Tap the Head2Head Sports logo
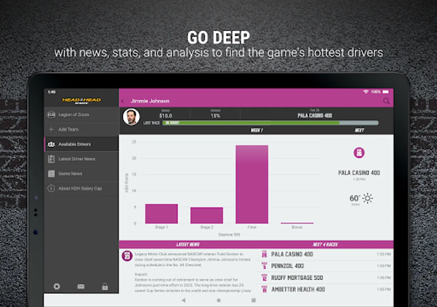This screenshot has width=437, height=307. (x=81, y=100)
